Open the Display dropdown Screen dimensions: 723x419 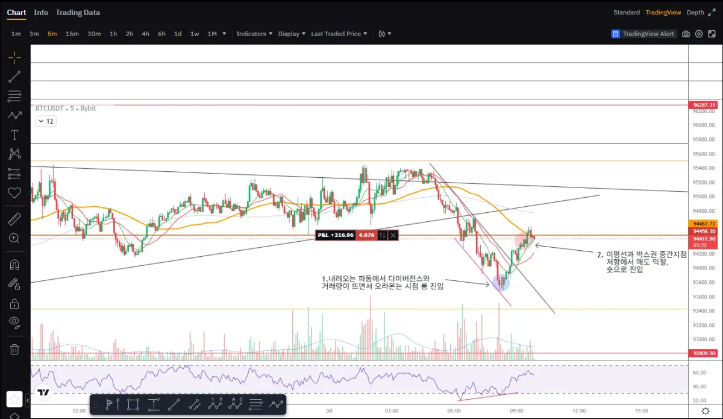tap(292, 34)
